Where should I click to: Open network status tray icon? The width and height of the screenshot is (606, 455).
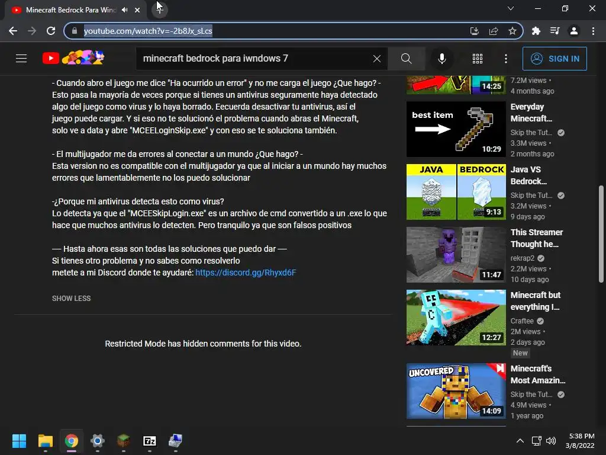[536, 441]
